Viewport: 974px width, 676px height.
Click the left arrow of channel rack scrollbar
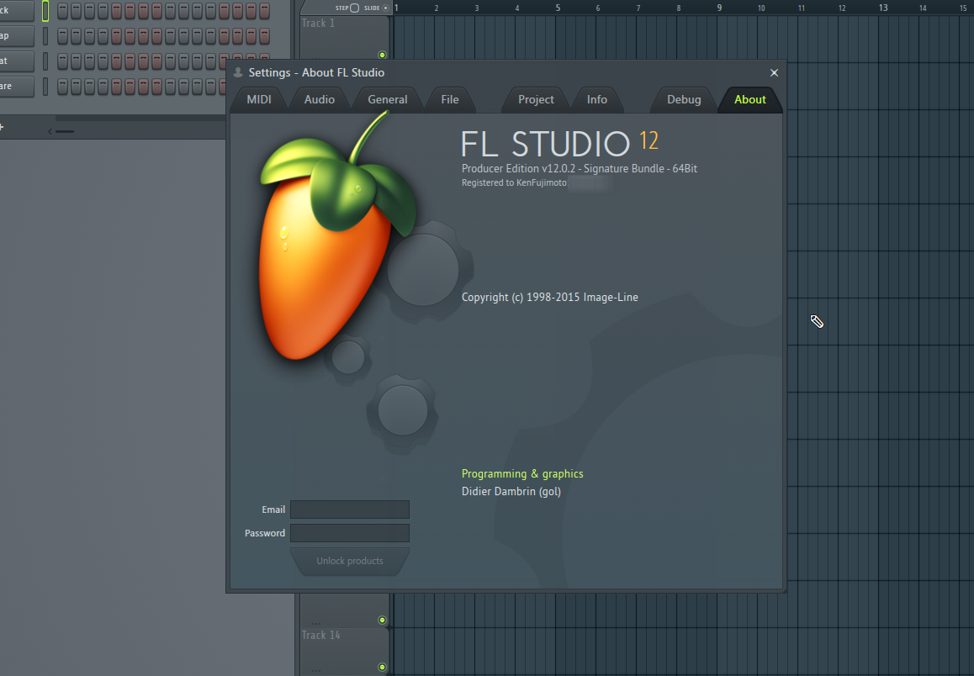[x=50, y=131]
